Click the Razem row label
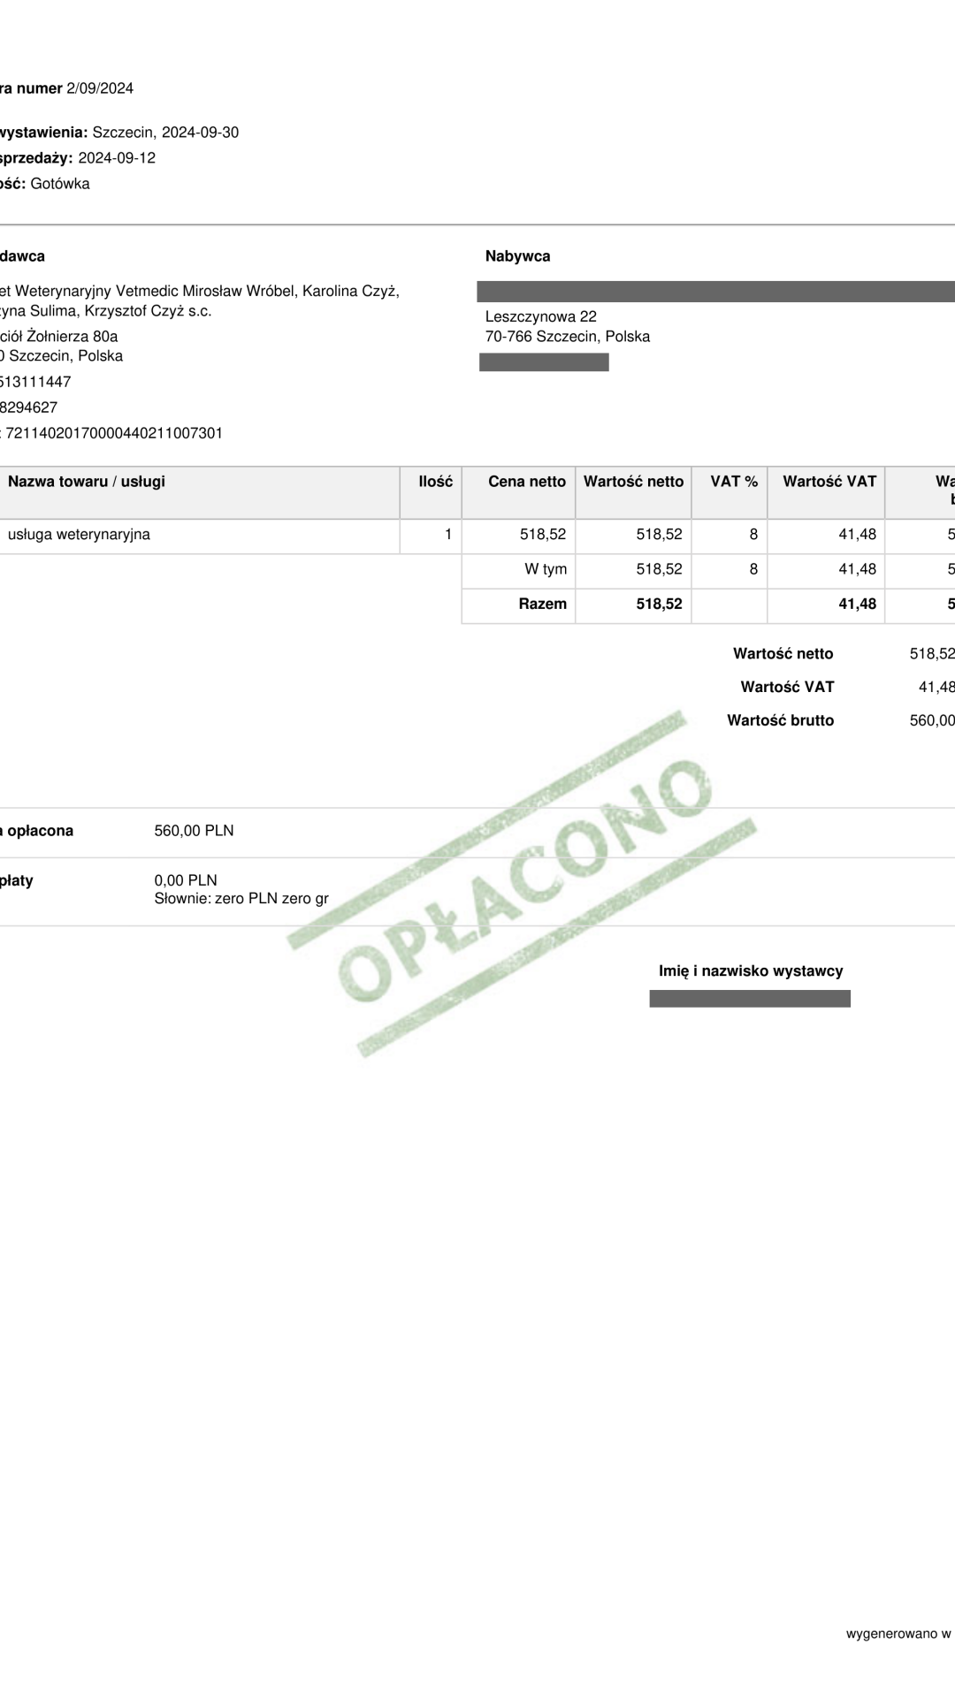 pos(542,605)
